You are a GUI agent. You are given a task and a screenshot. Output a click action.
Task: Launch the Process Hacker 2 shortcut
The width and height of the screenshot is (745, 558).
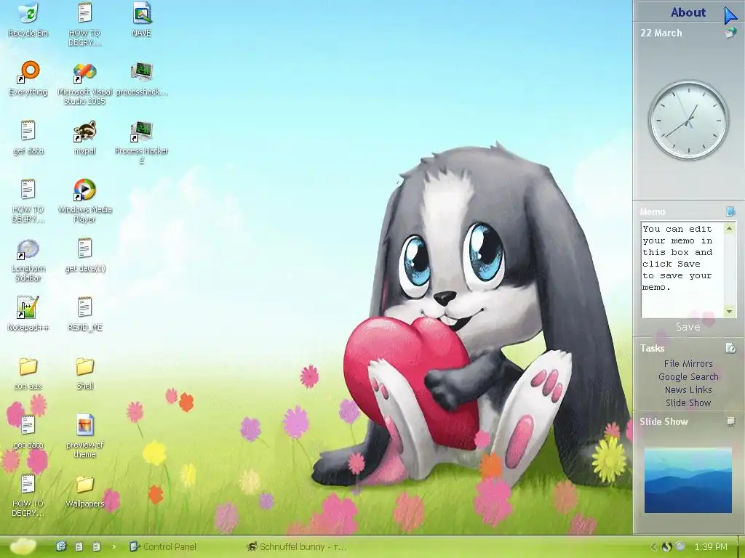click(x=142, y=142)
